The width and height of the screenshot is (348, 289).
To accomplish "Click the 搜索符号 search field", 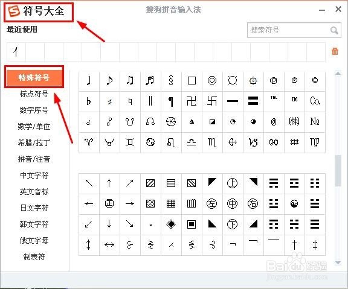I will [294, 30].
